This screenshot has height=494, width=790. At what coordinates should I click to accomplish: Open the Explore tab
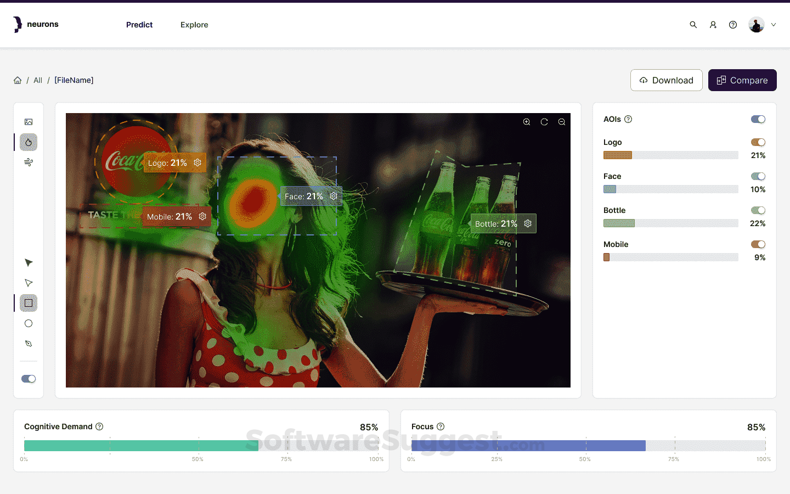[x=194, y=25]
